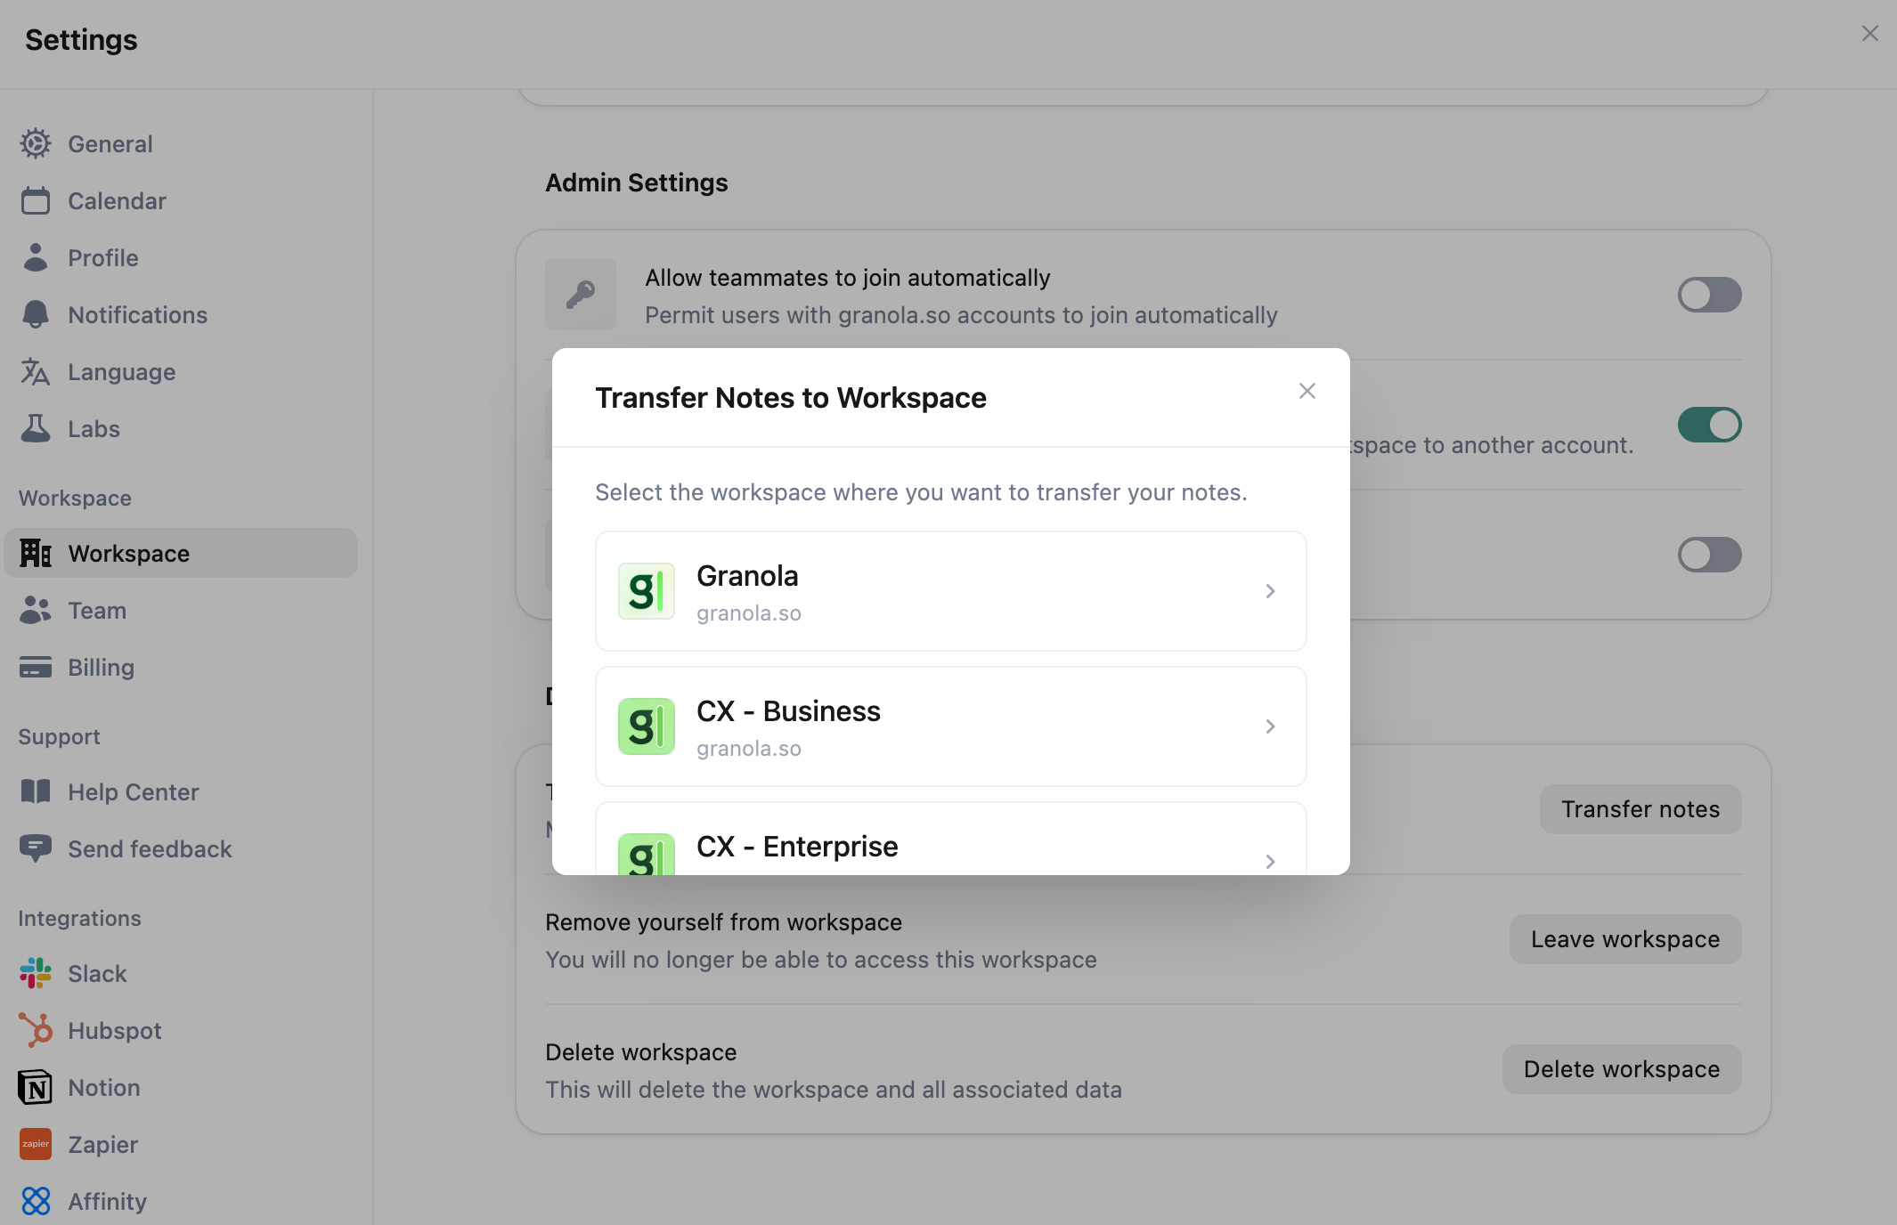Open the Team settings page
Viewport: 1897px width, 1225px height.
97,610
